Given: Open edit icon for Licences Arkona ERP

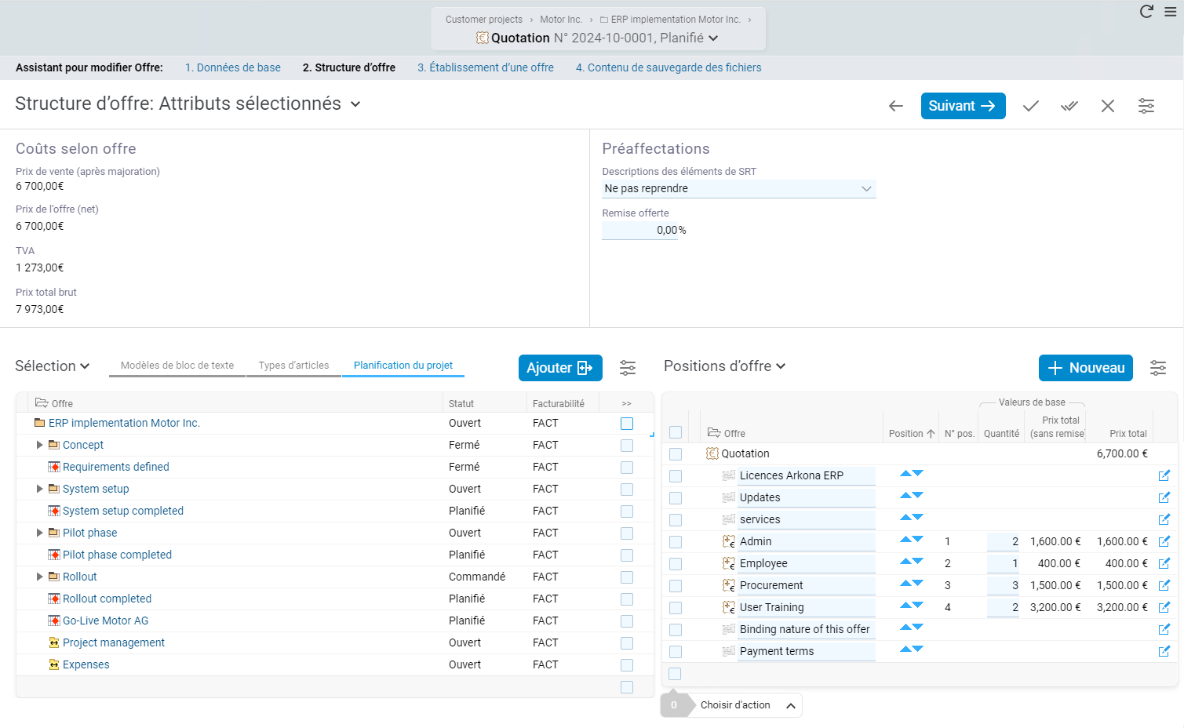Looking at the screenshot, I should 1164,475.
